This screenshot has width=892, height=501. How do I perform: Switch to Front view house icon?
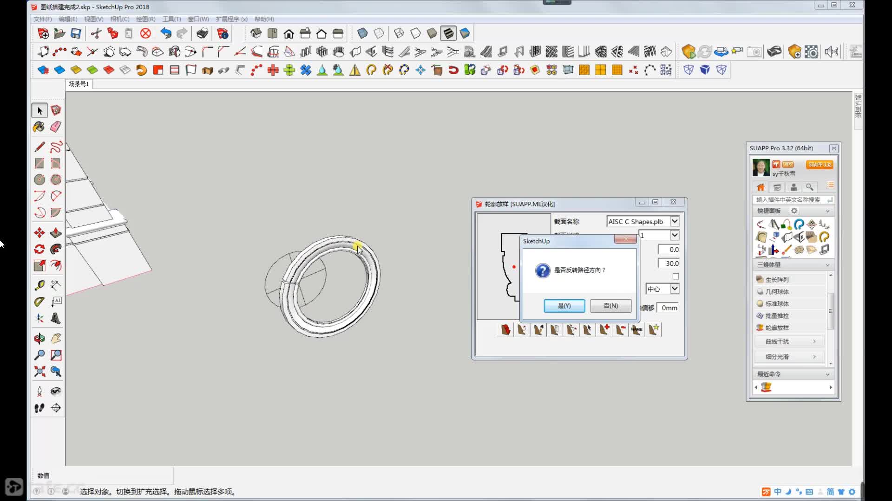coord(289,33)
